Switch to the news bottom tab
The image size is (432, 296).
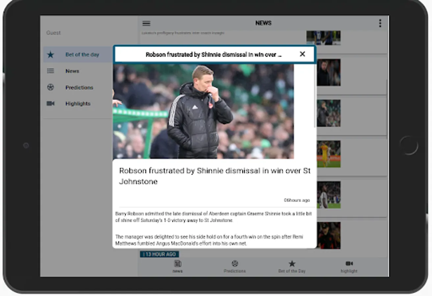point(178,266)
